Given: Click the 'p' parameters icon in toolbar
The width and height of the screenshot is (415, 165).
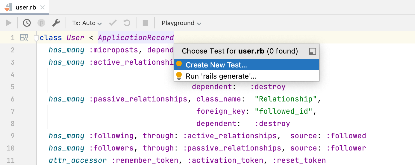Looking at the screenshot, I should point(41,23).
